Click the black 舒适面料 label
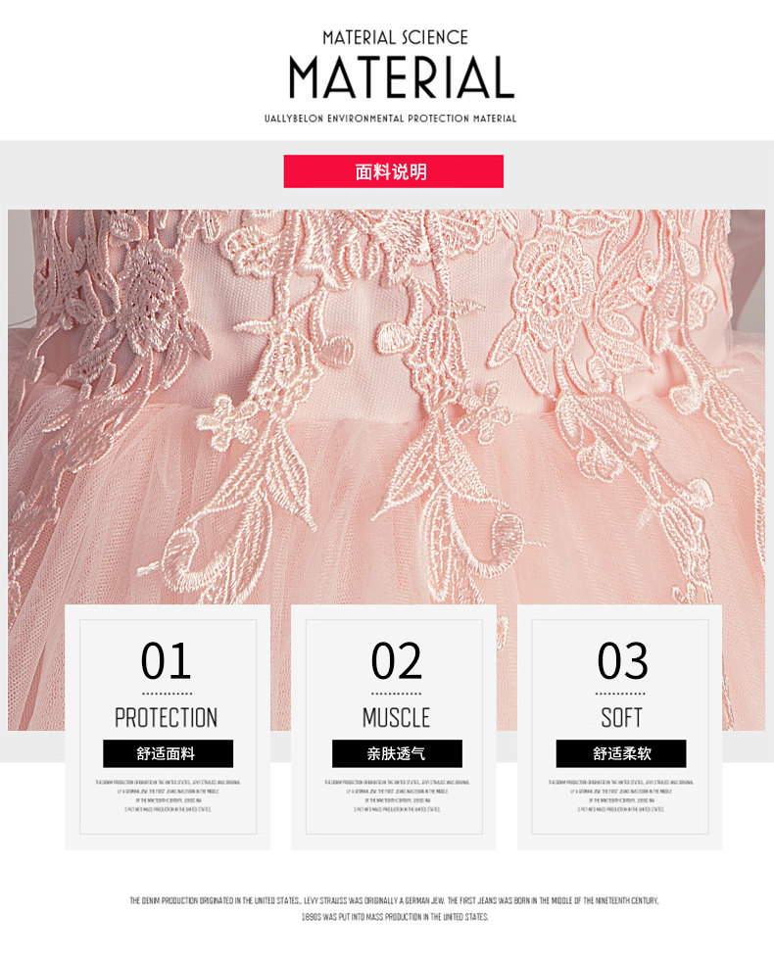774x962 pixels. (x=169, y=753)
